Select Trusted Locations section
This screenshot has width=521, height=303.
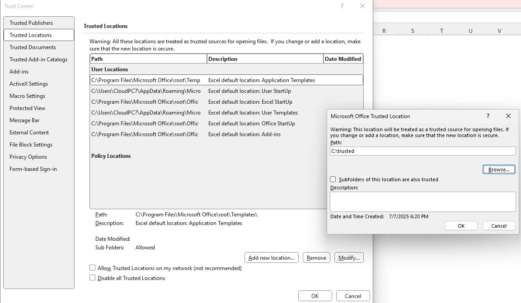[x=39, y=35]
